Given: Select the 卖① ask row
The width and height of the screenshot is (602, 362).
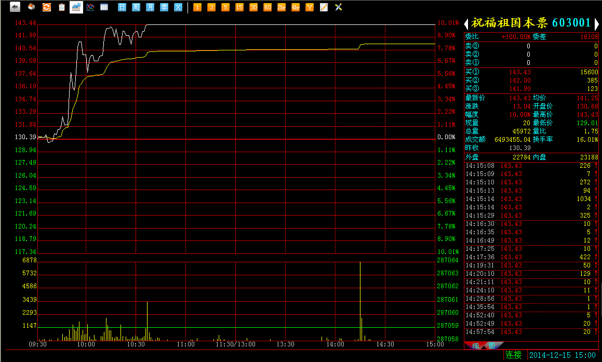Looking at the screenshot, I should [x=531, y=62].
